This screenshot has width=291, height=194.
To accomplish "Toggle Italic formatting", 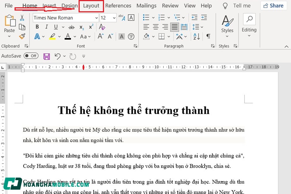I will click(x=47, y=27).
